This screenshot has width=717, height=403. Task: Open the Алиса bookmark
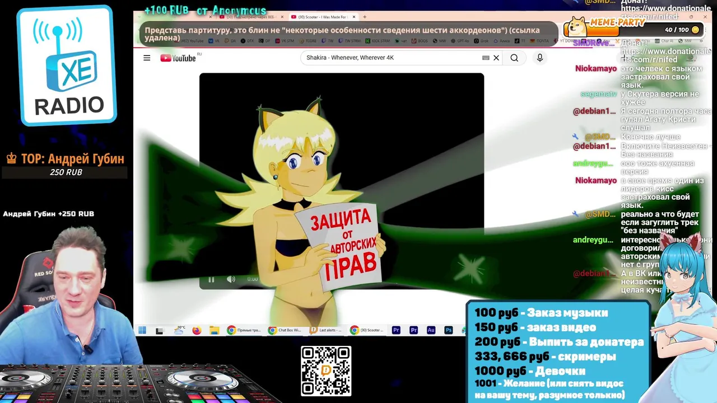point(502,40)
